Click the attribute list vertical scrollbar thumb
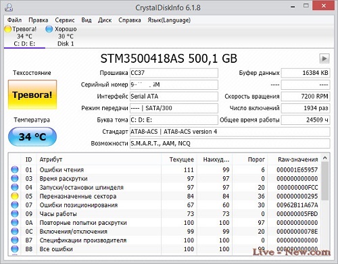This screenshot has width=338, height=264. (x=325, y=181)
